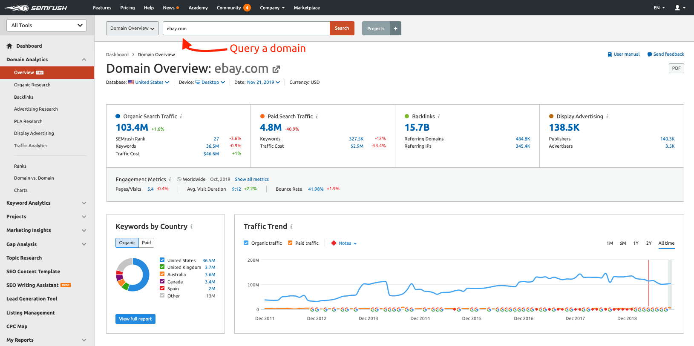694x346 pixels.
Task: Click the orange Search button
Action: (x=342, y=28)
